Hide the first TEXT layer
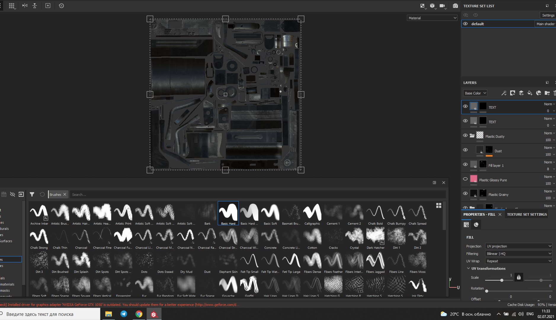 click(465, 106)
